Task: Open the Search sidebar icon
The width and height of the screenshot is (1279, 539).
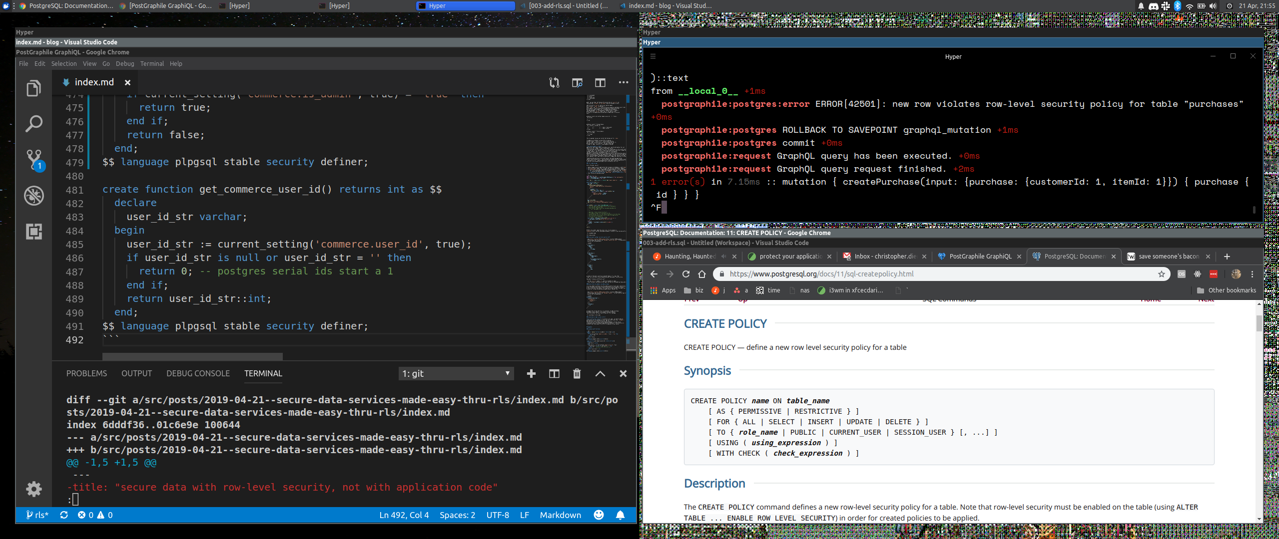Action: point(33,124)
